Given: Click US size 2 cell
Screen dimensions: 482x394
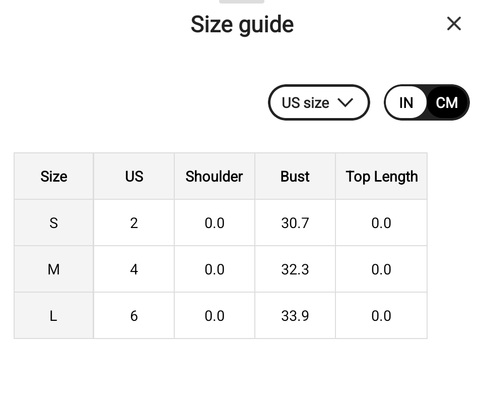Looking at the screenshot, I should pos(134,223).
